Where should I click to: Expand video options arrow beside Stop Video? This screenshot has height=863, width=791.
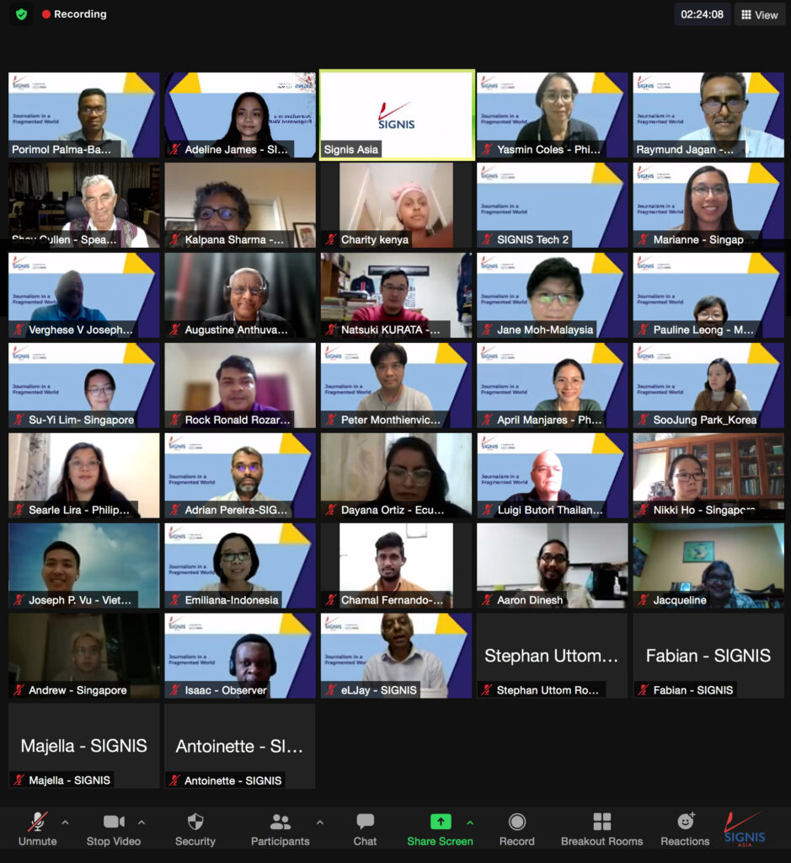pyautogui.click(x=142, y=822)
